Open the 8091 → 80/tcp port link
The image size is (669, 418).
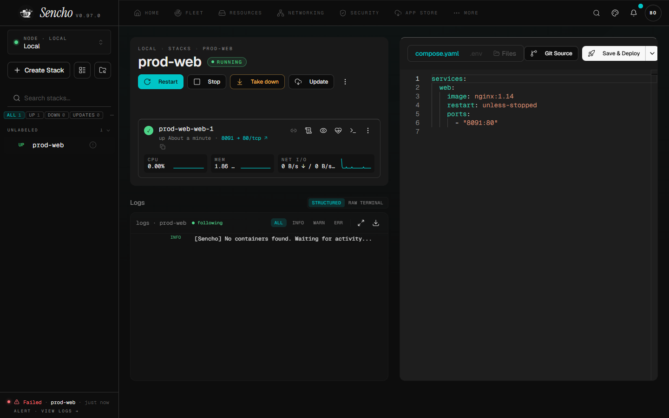coord(244,138)
